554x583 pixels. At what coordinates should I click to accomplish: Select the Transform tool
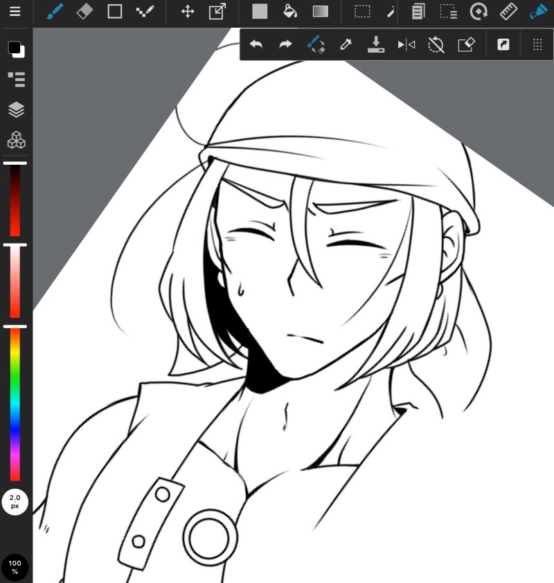(x=217, y=11)
